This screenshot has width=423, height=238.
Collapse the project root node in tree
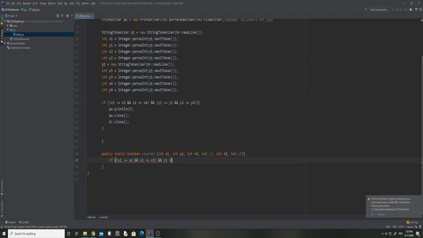point(5,21)
